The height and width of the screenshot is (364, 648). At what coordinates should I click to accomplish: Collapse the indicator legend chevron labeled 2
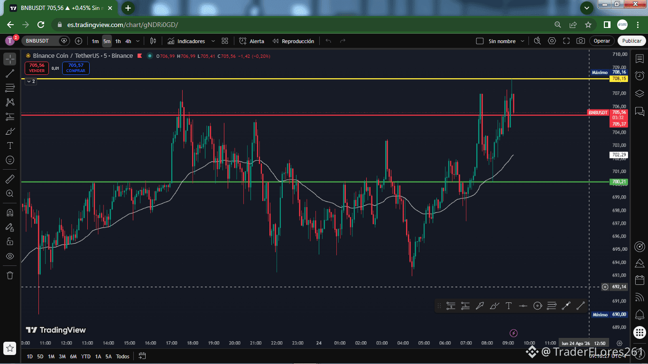click(30, 82)
